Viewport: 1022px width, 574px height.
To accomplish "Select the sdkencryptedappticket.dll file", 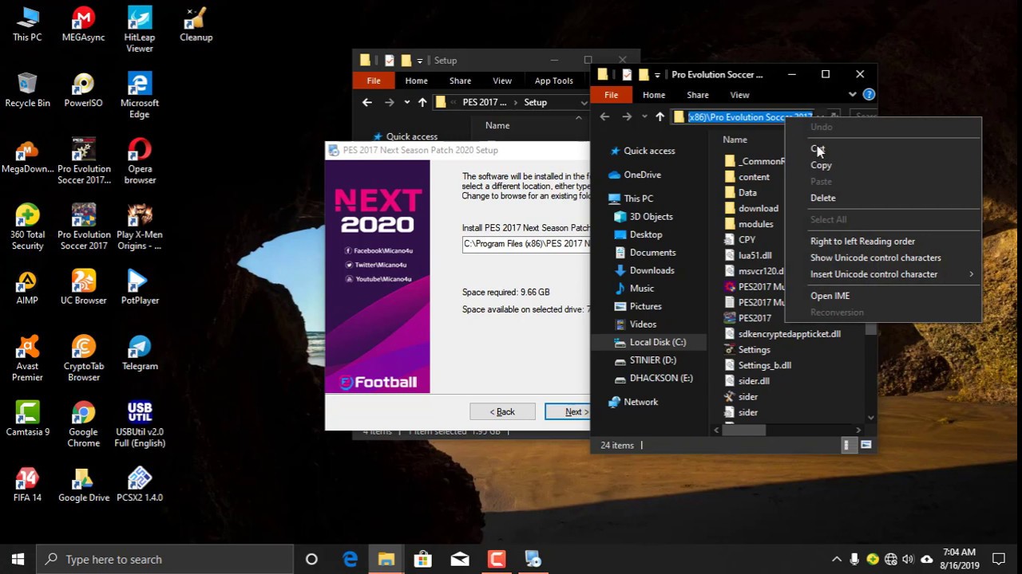I will (782, 334).
